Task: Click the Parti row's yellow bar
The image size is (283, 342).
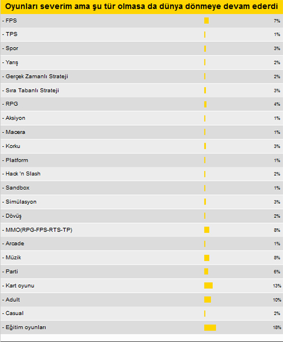Action: coord(206,272)
